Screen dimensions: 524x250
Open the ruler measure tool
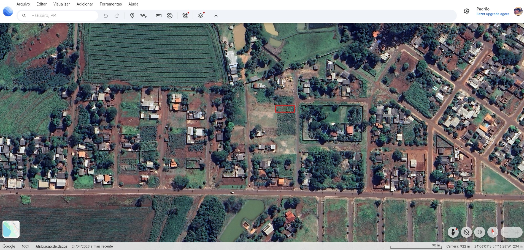159,16
